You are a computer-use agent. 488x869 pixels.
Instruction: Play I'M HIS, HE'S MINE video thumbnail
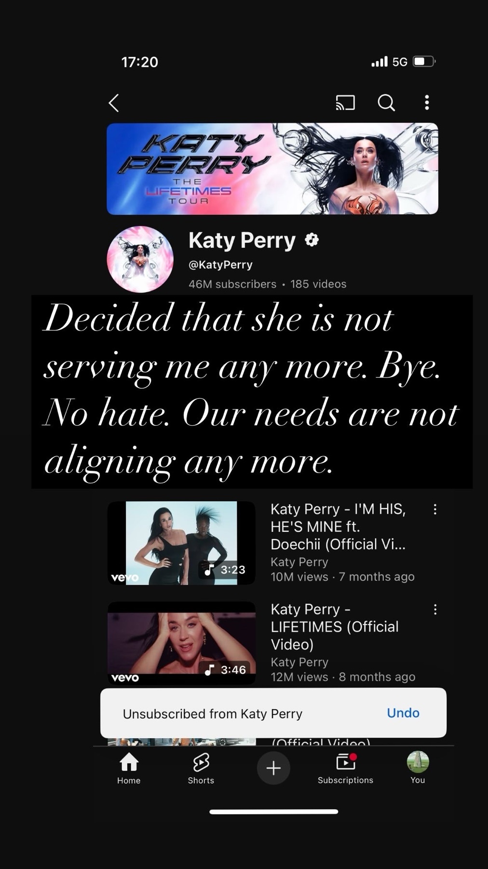point(181,543)
